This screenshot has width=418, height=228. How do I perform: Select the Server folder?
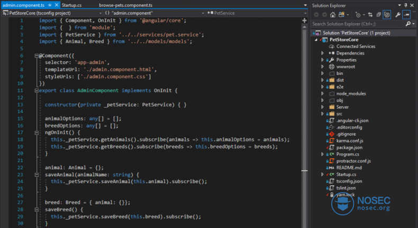coord(342,107)
